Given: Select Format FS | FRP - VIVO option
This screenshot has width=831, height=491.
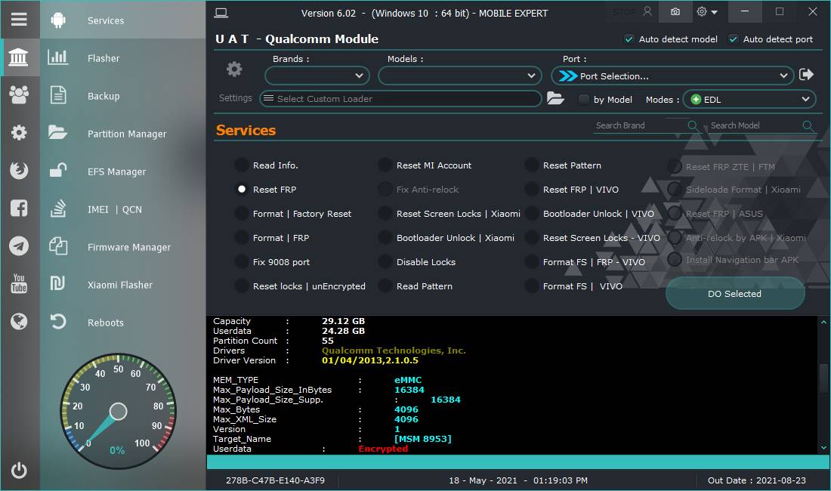Looking at the screenshot, I should click(x=532, y=261).
